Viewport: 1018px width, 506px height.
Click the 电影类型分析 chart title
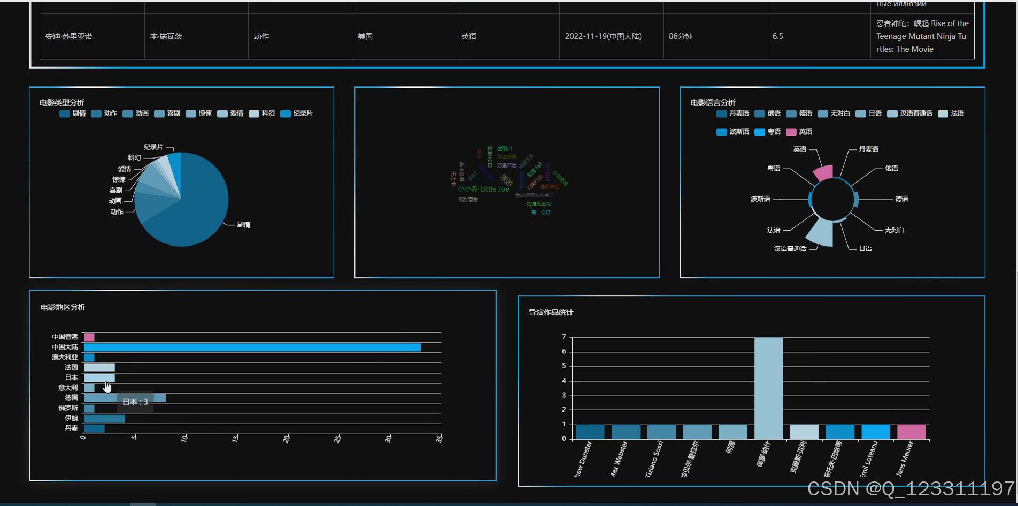[62, 102]
